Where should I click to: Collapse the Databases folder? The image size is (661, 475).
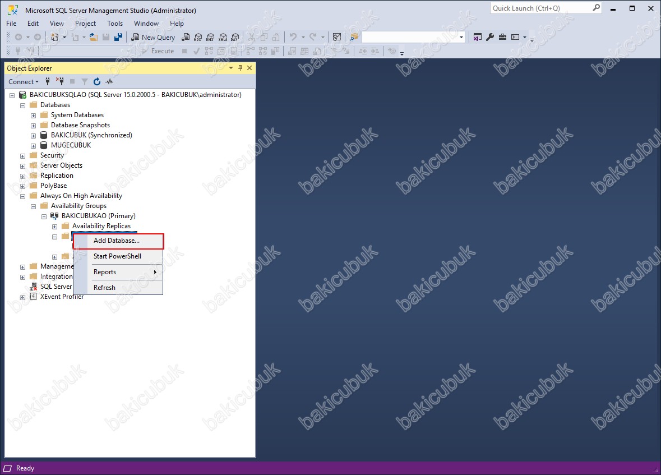click(x=23, y=105)
